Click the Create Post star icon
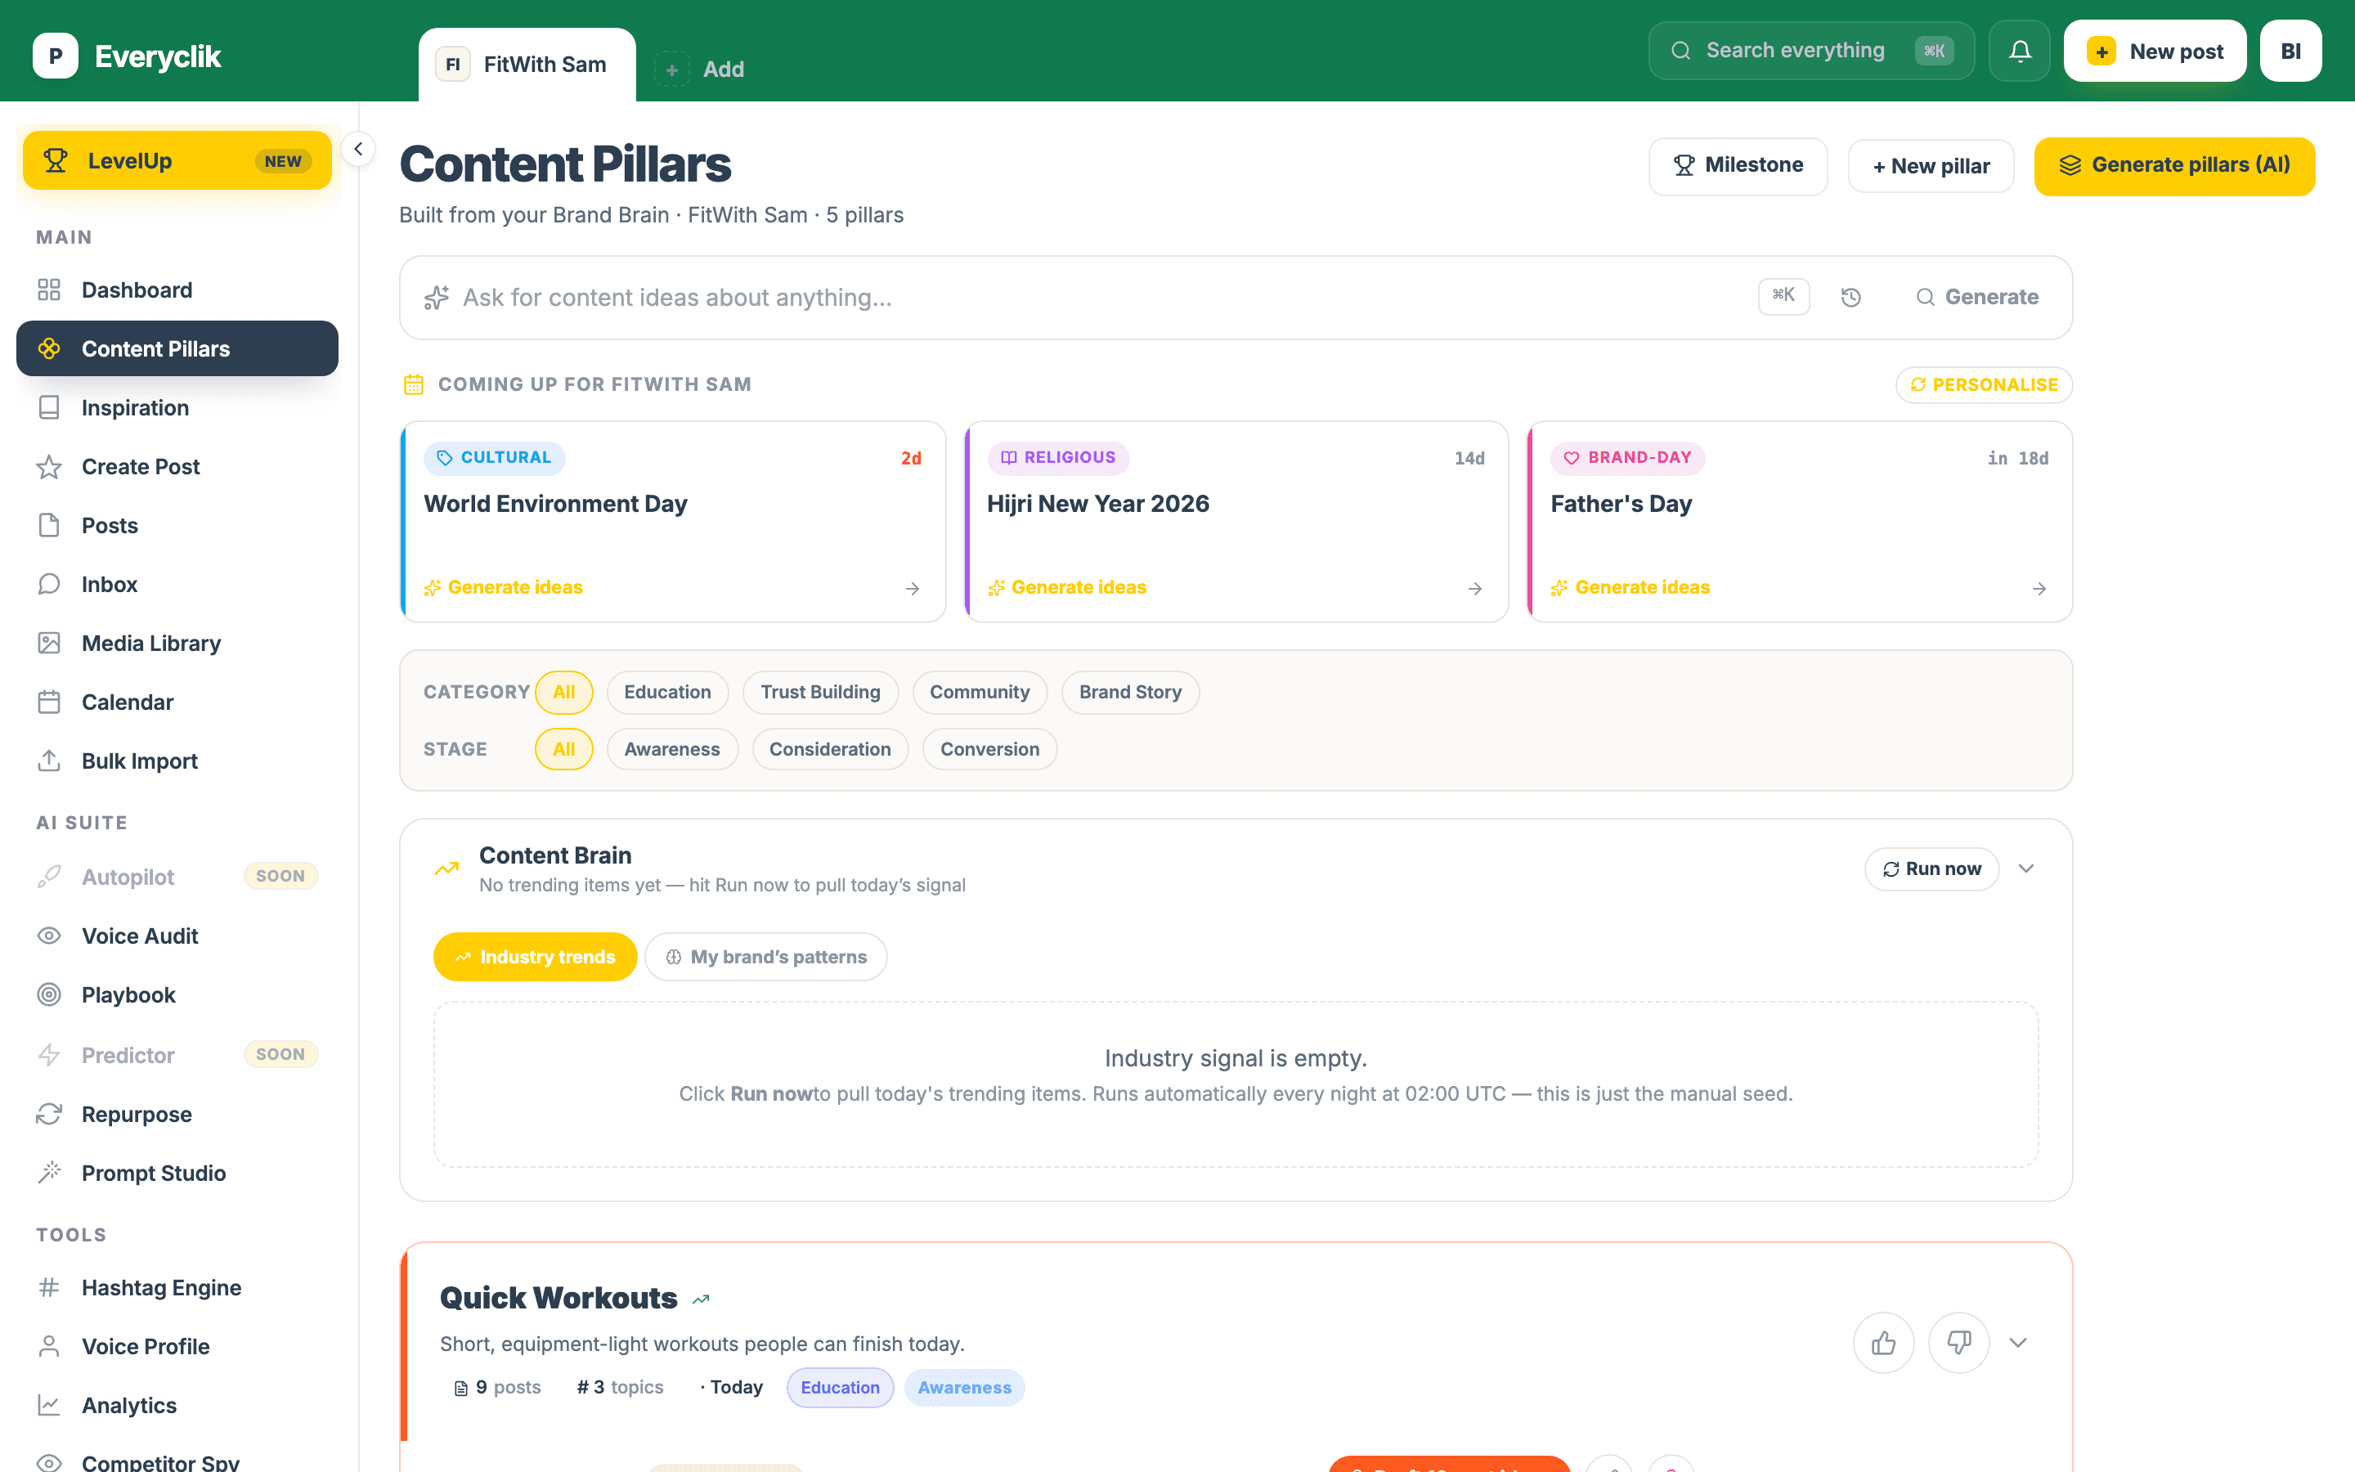Screen dimensions: 2355x1472 (x=49, y=466)
